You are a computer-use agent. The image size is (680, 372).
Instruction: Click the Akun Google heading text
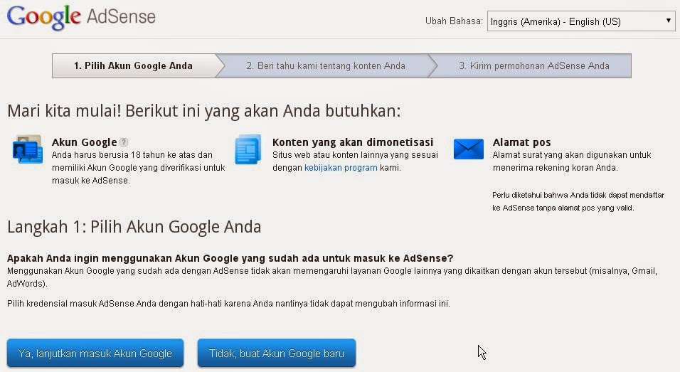[x=84, y=142]
